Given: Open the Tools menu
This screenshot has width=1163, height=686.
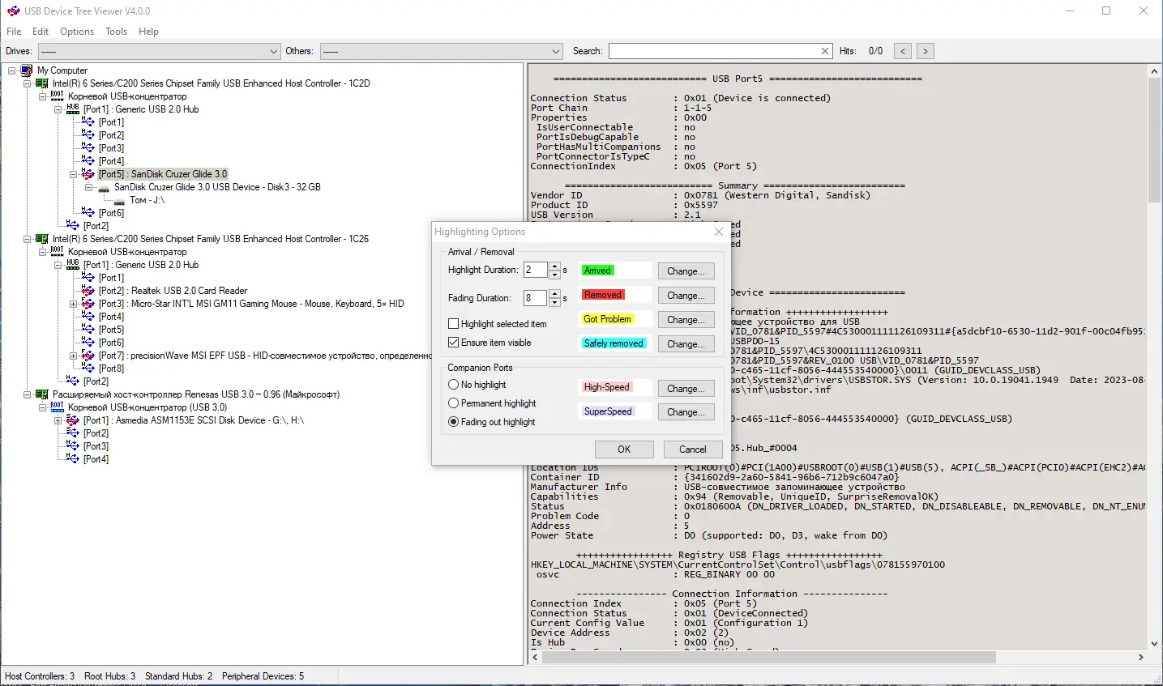Looking at the screenshot, I should tap(116, 32).
